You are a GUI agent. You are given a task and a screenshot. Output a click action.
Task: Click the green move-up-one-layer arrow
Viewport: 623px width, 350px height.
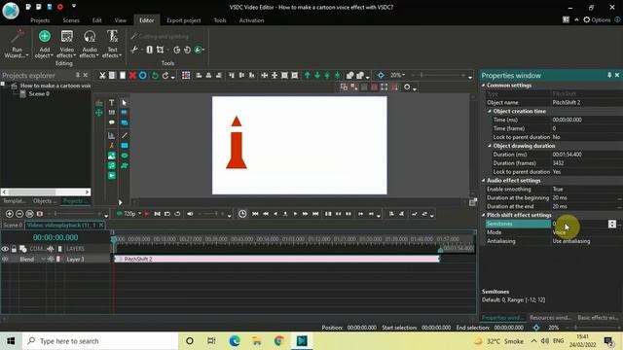pos(308,76)
